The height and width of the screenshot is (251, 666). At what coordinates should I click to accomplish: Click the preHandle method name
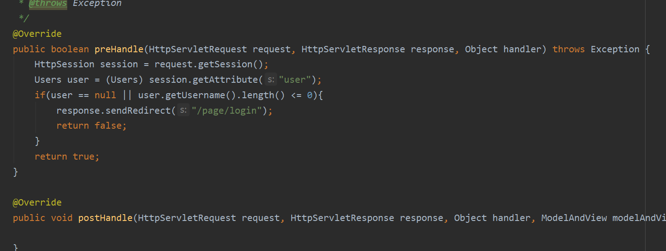coord(119,49)
